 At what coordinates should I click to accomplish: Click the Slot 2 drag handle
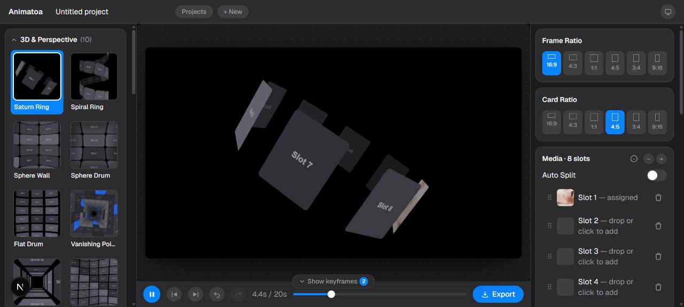pos(549,226)
